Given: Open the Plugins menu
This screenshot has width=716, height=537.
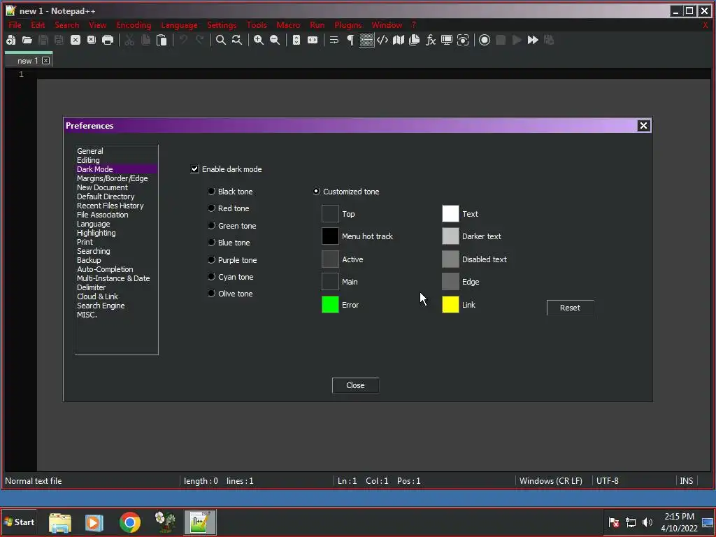Looking at the screenshot, I should (348, 25).
